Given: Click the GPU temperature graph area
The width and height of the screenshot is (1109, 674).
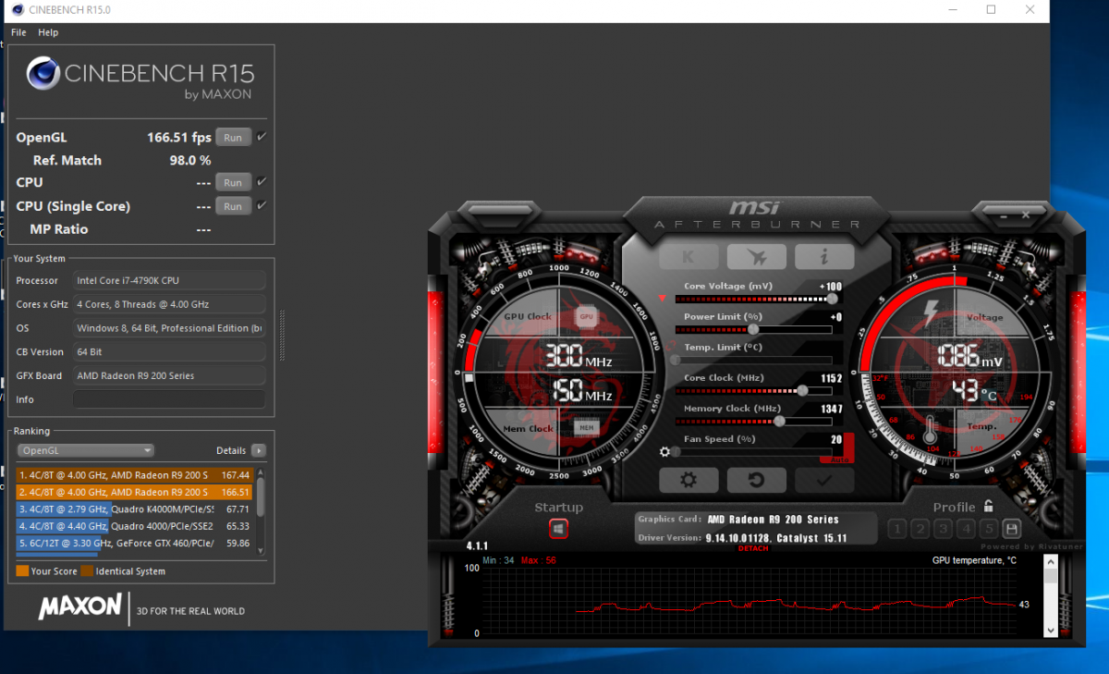Looking at the screenshot, I should pyautogui.click(x=749, y=601).
